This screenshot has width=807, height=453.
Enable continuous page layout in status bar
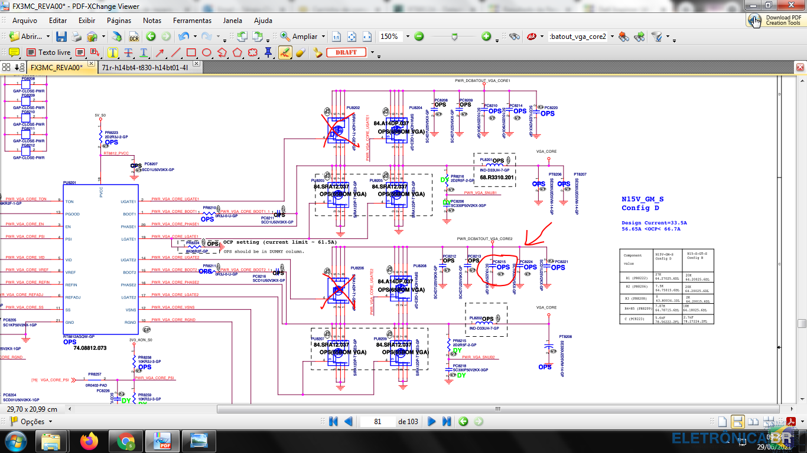coord(737,422)
